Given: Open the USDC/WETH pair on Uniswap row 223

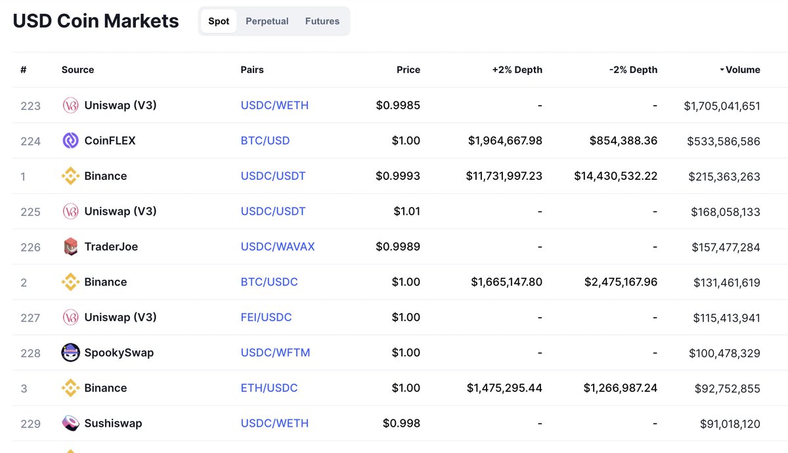Looking at the screenshot, I should (274, 105).
